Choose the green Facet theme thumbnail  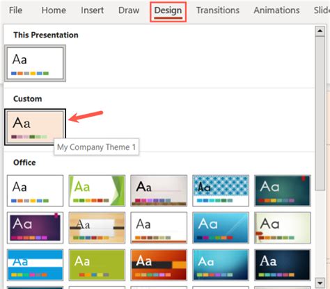click(x=97, y=190)
